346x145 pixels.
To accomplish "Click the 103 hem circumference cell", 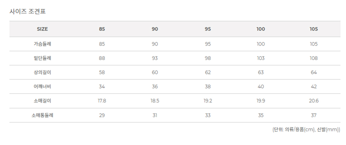I will (x=261, y=58).
